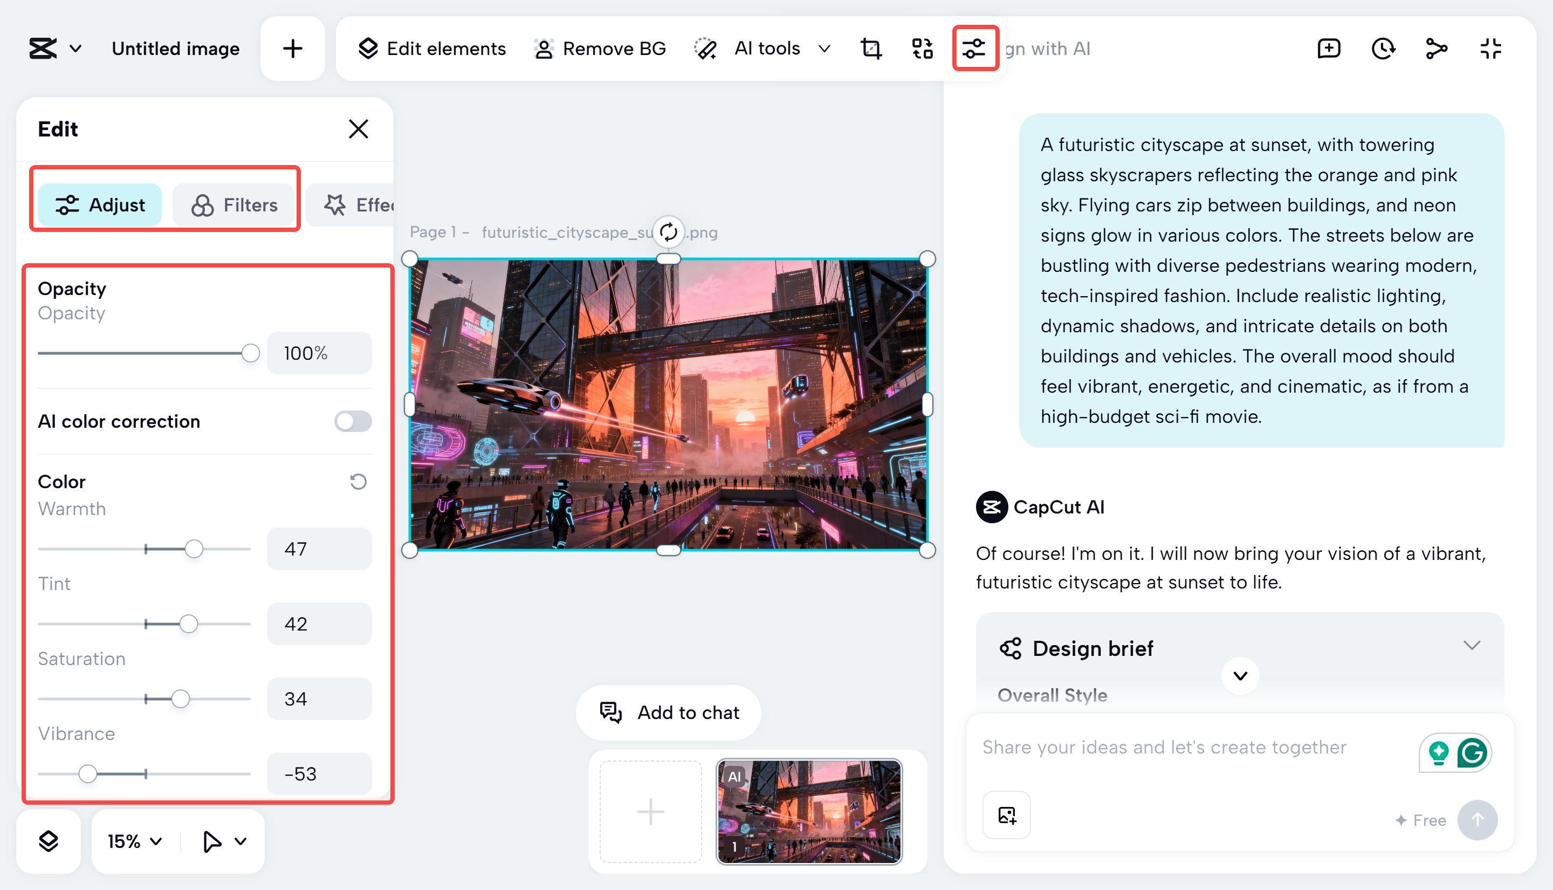
Task: Click the Replace image icon in the toolbar
Action: click(922, 49)
